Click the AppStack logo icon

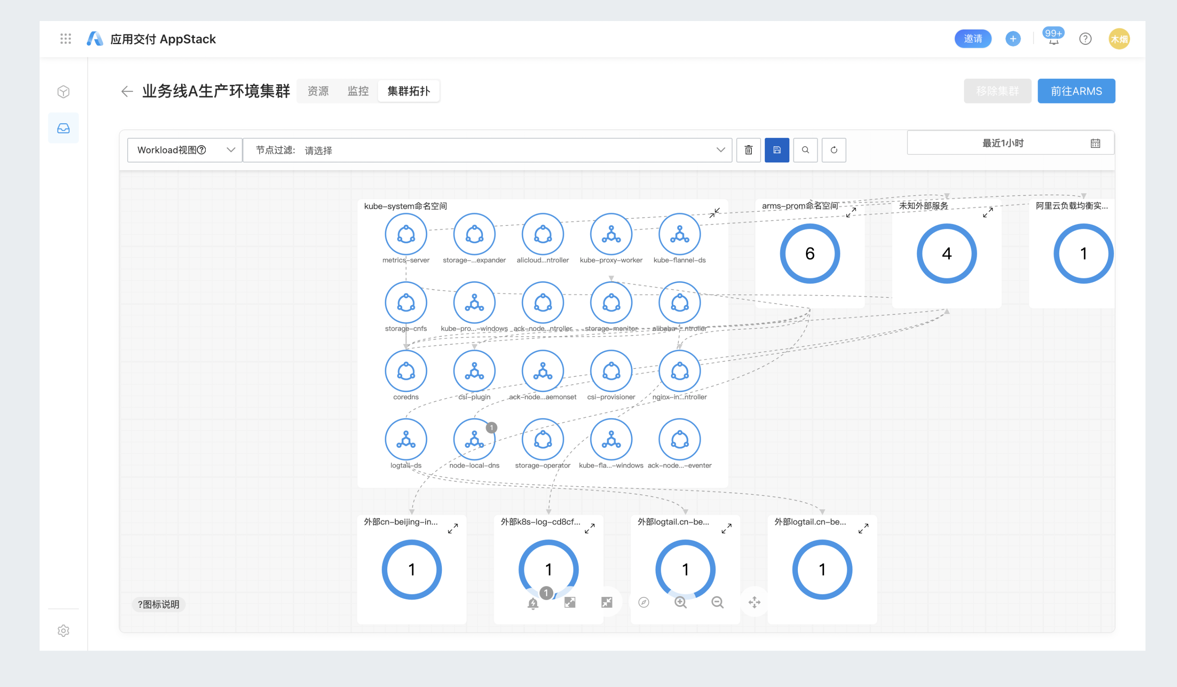(95, 39)
